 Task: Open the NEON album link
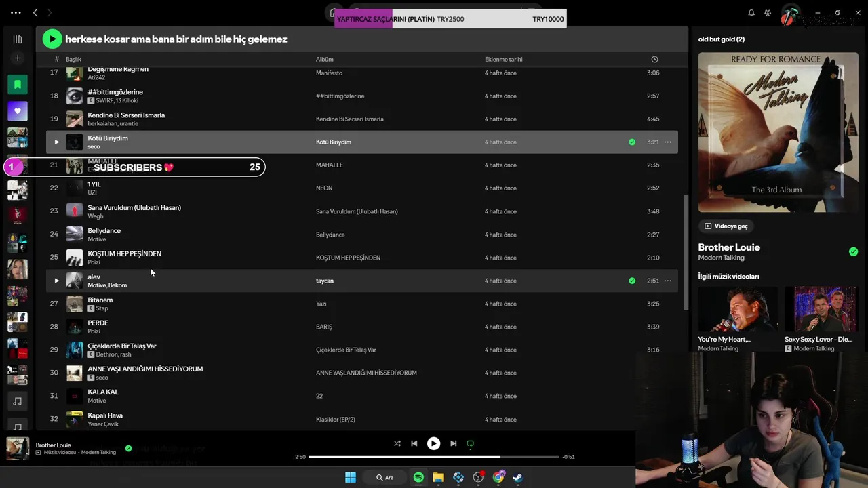(324, 188)
